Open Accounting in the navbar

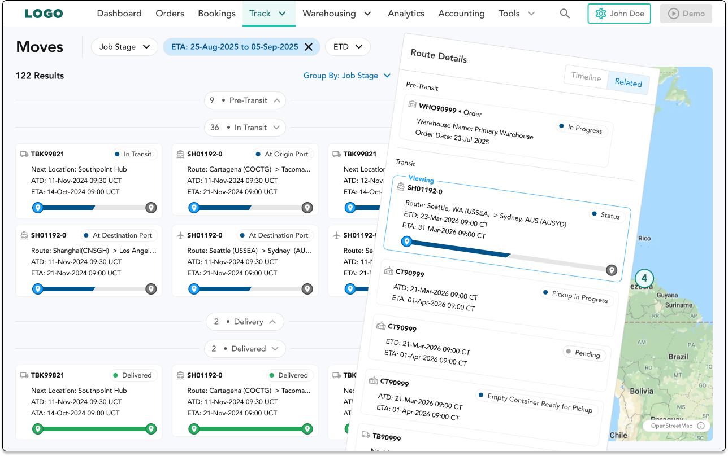(x=461, y=14)
